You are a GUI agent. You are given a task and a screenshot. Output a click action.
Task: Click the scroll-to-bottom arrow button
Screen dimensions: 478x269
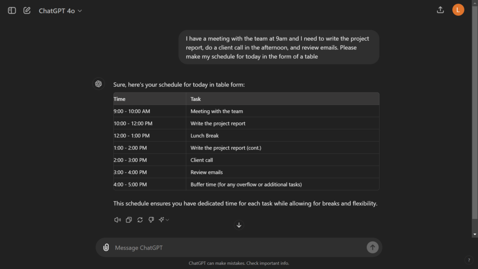pos(239,225)
